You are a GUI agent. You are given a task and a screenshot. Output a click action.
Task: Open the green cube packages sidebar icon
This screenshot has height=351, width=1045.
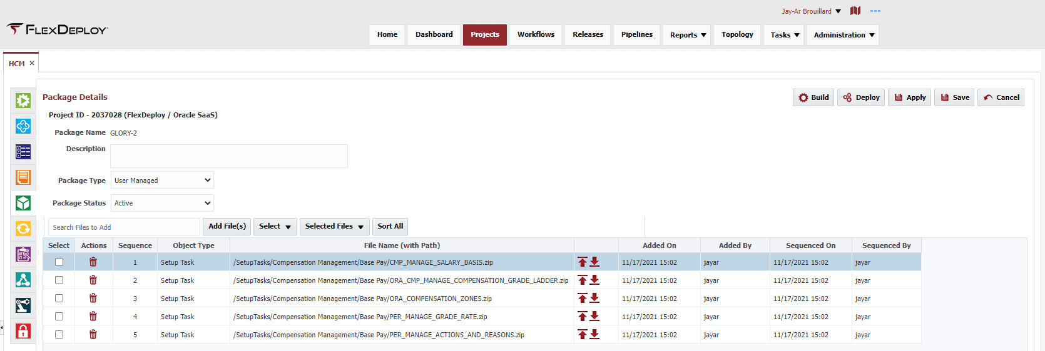(23, 203)
